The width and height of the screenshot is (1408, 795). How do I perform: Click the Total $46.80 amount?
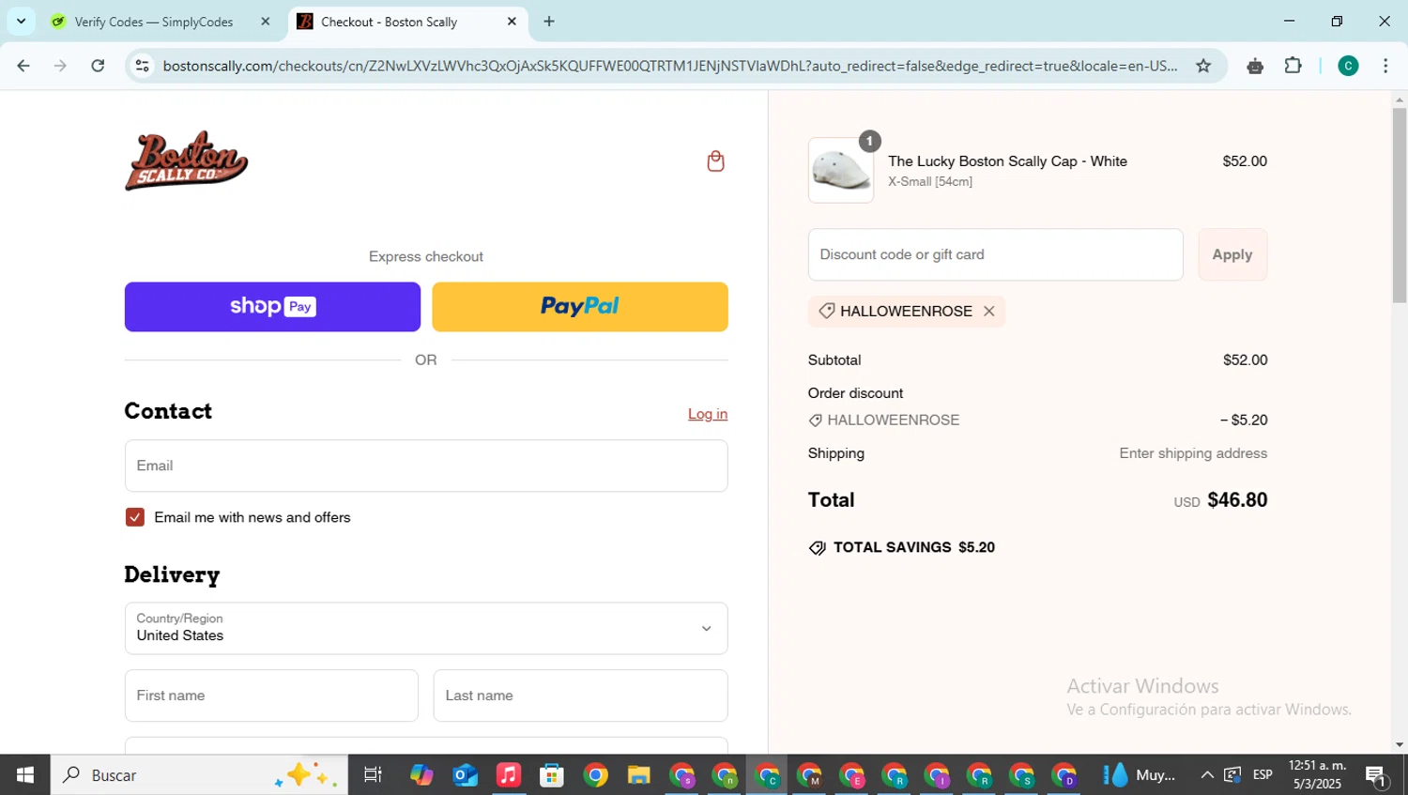point(1237,500)
